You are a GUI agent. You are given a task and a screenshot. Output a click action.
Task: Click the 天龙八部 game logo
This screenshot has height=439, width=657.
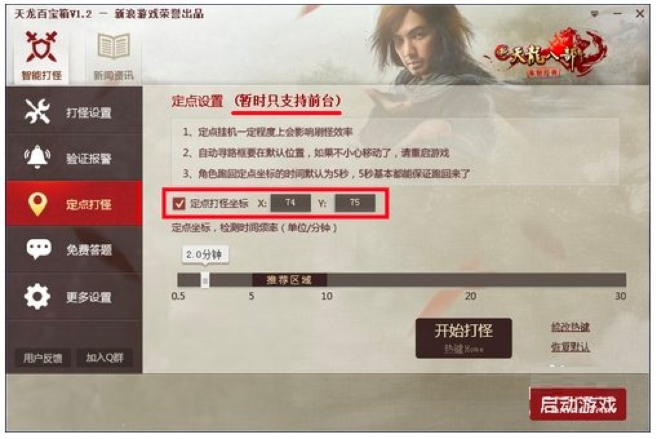pyautogui.click(x=550, y=54)
